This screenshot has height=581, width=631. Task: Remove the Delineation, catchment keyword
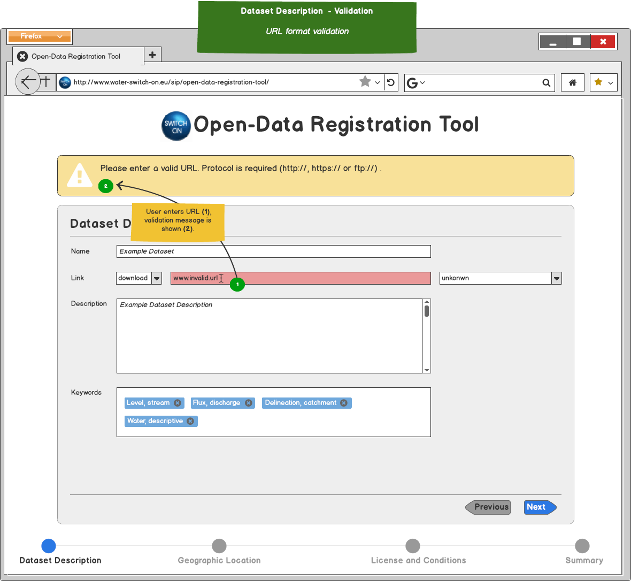[344, 403]
